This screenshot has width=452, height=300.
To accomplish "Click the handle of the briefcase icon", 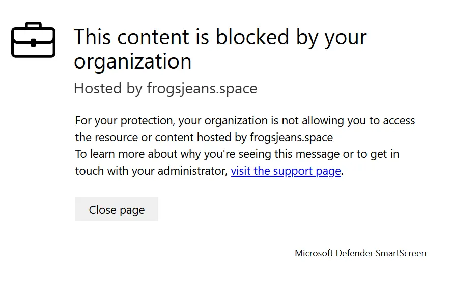I will 34,25.
